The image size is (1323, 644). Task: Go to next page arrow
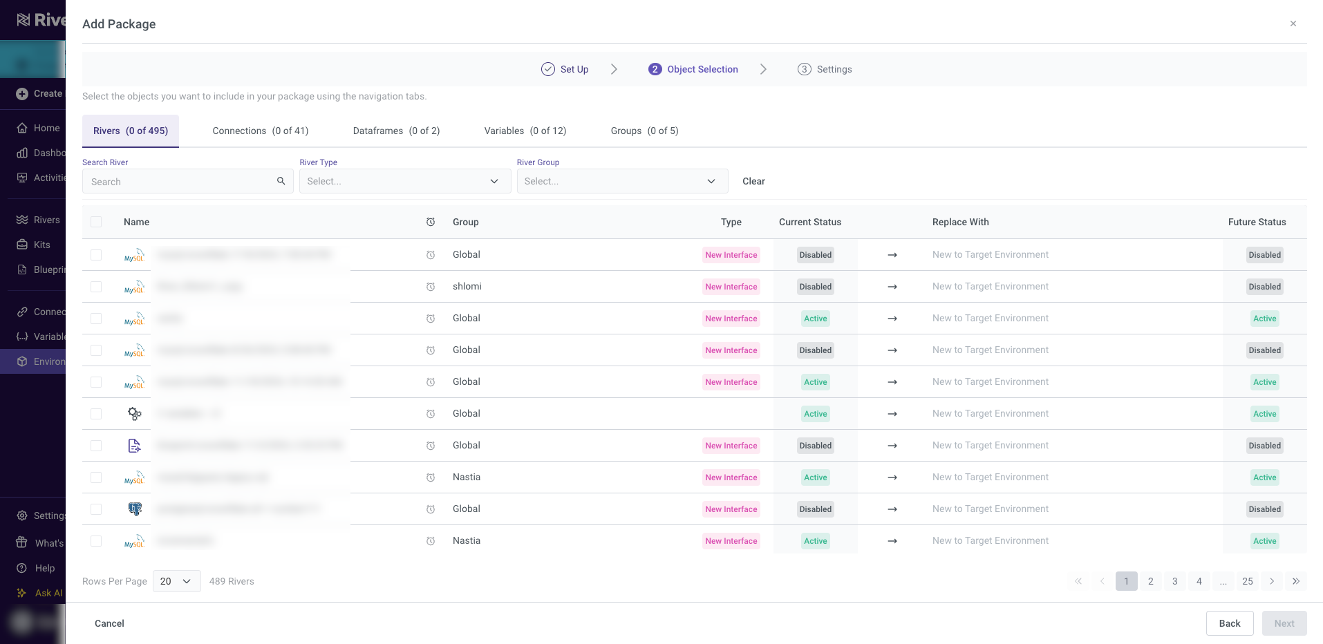pos(1272,581)
